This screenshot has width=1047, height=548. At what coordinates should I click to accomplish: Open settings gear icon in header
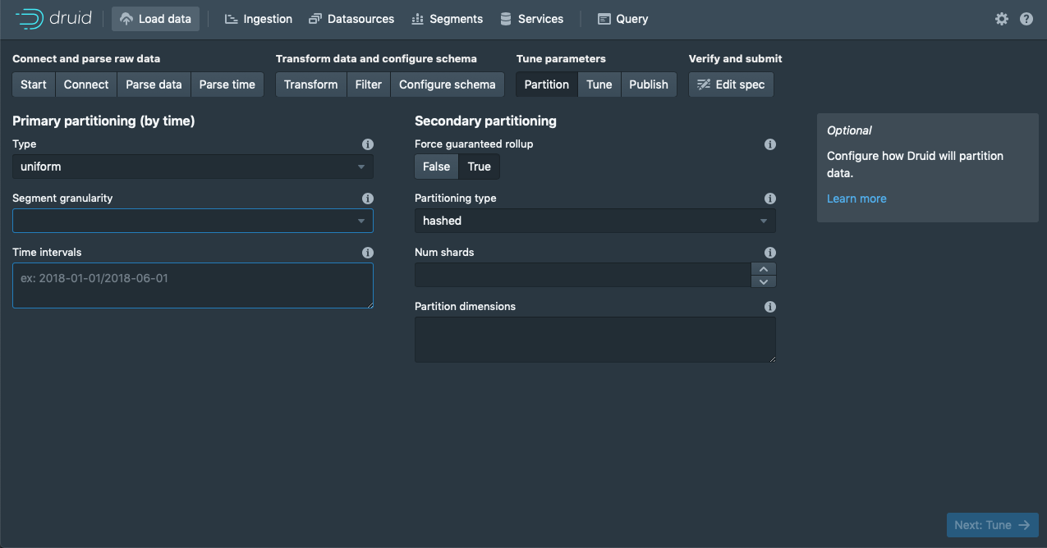(1001, 19)
